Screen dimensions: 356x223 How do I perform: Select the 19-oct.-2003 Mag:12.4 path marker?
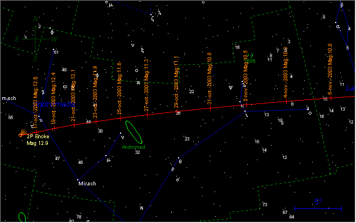click(54, 129)
